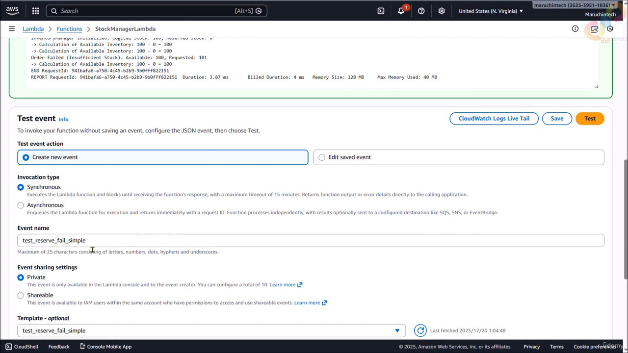
Task: Open the CloudShell icon in top bar
Action: pos(381,11)
